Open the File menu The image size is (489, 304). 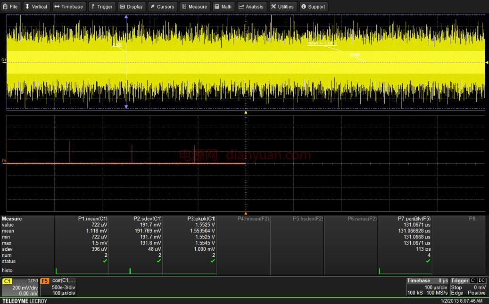tap(10, 7)
